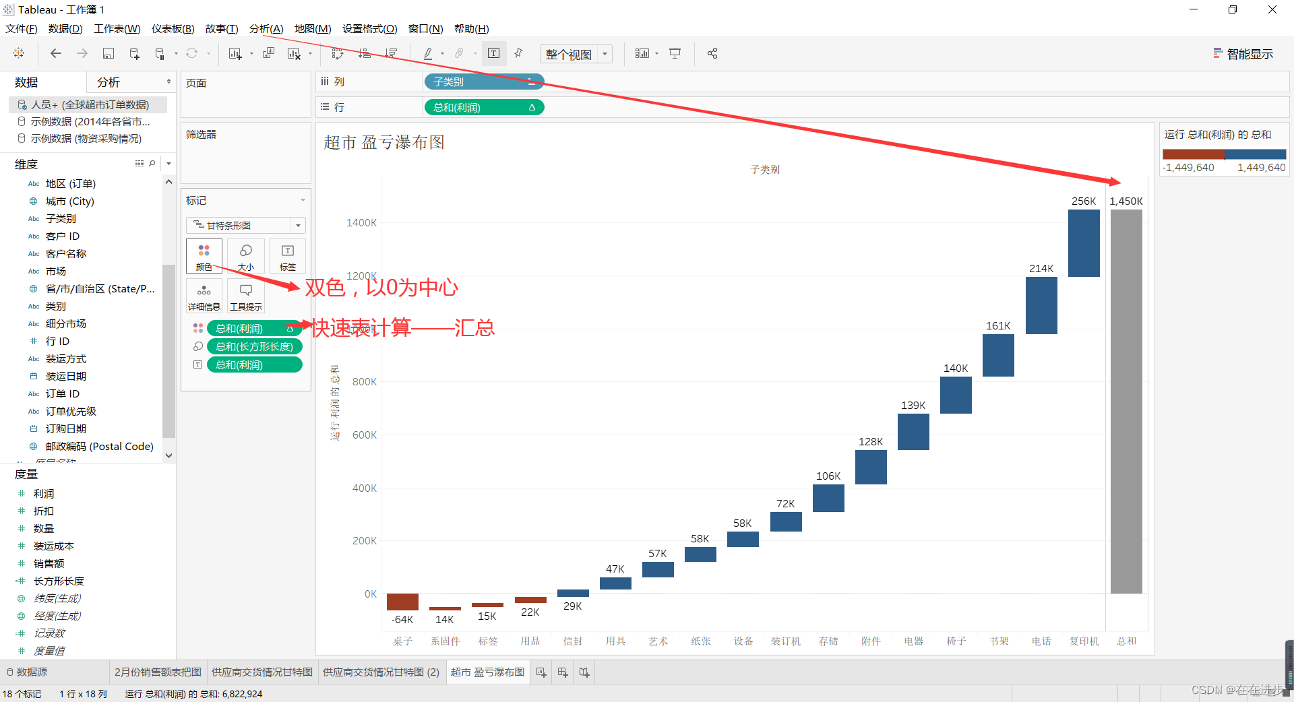Click view-data grid icon in dimensions header
This screenshot has height=702, width=1294.
[139, 164]
